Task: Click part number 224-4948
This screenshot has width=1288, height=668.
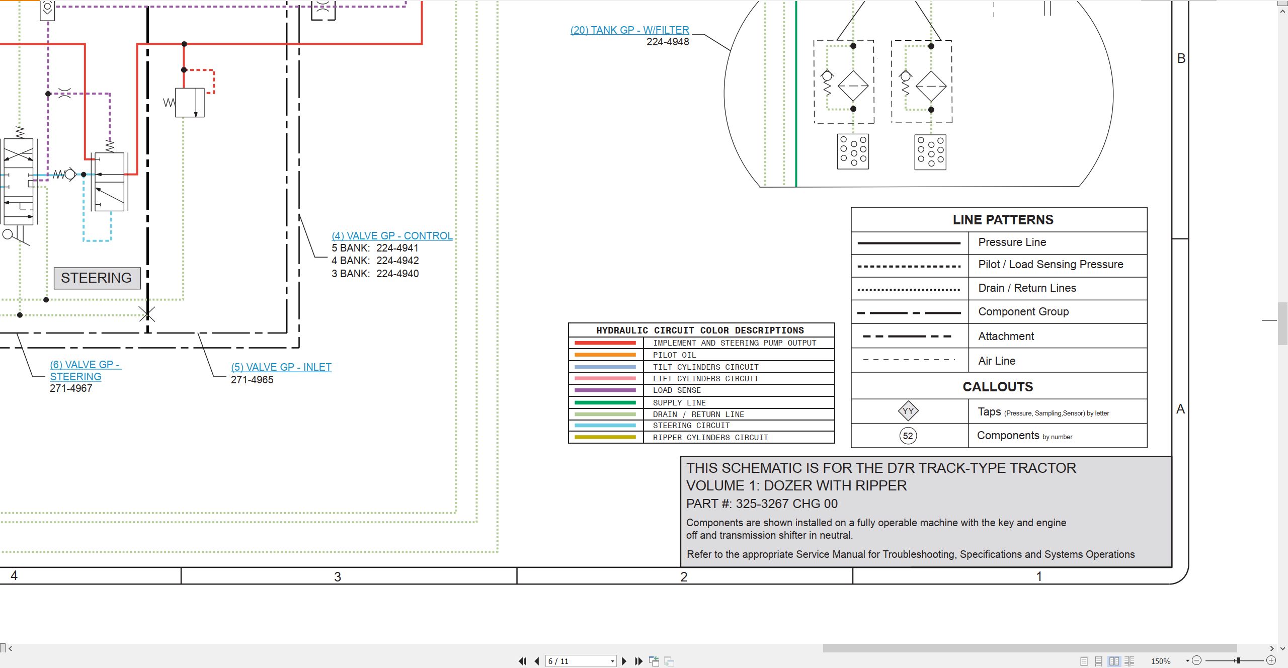Action: [668, 42]
